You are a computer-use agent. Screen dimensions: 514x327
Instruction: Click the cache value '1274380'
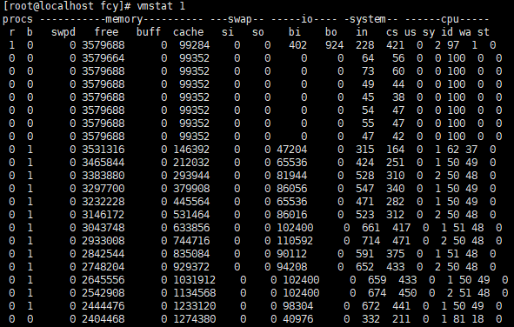click(195, 319)
